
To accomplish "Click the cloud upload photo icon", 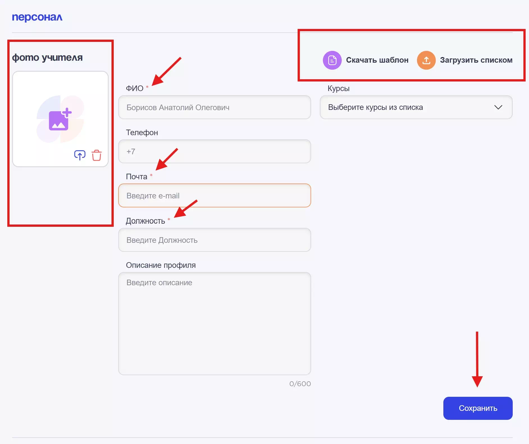I will pos(80,155).
